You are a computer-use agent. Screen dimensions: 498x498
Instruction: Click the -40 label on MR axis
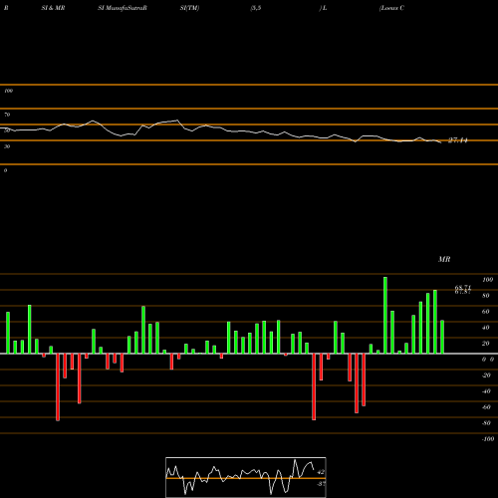[x=486, y=391]
